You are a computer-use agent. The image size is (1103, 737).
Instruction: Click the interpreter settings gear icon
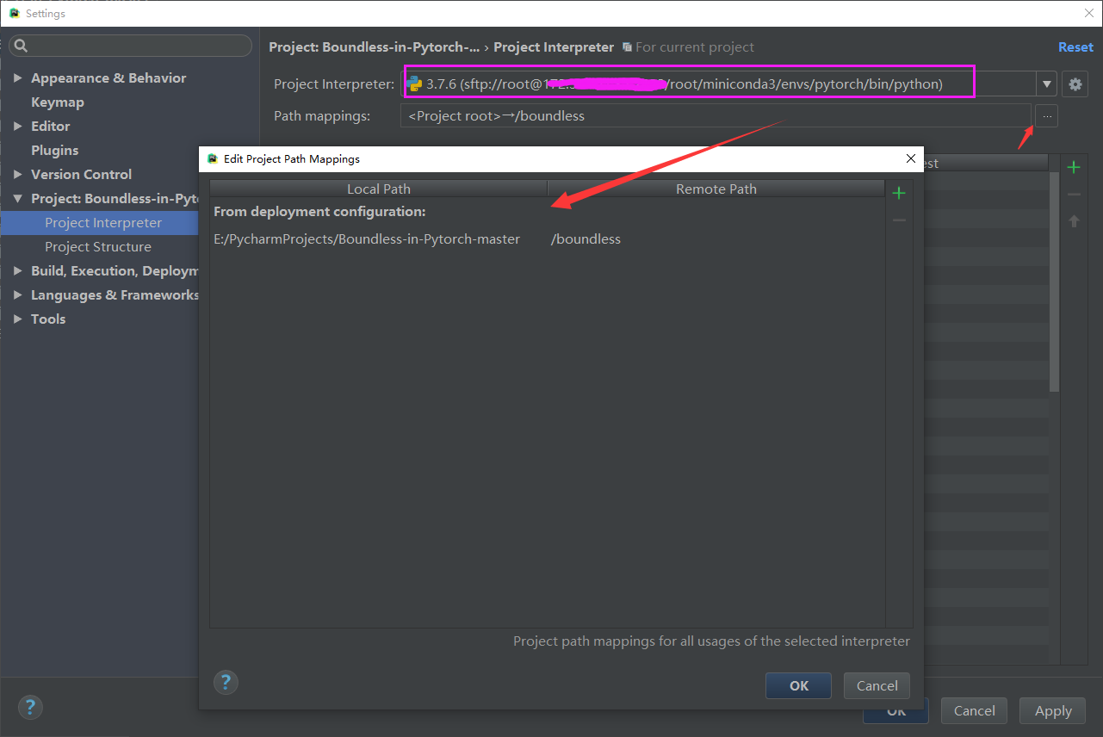(x=1075, y=84)
